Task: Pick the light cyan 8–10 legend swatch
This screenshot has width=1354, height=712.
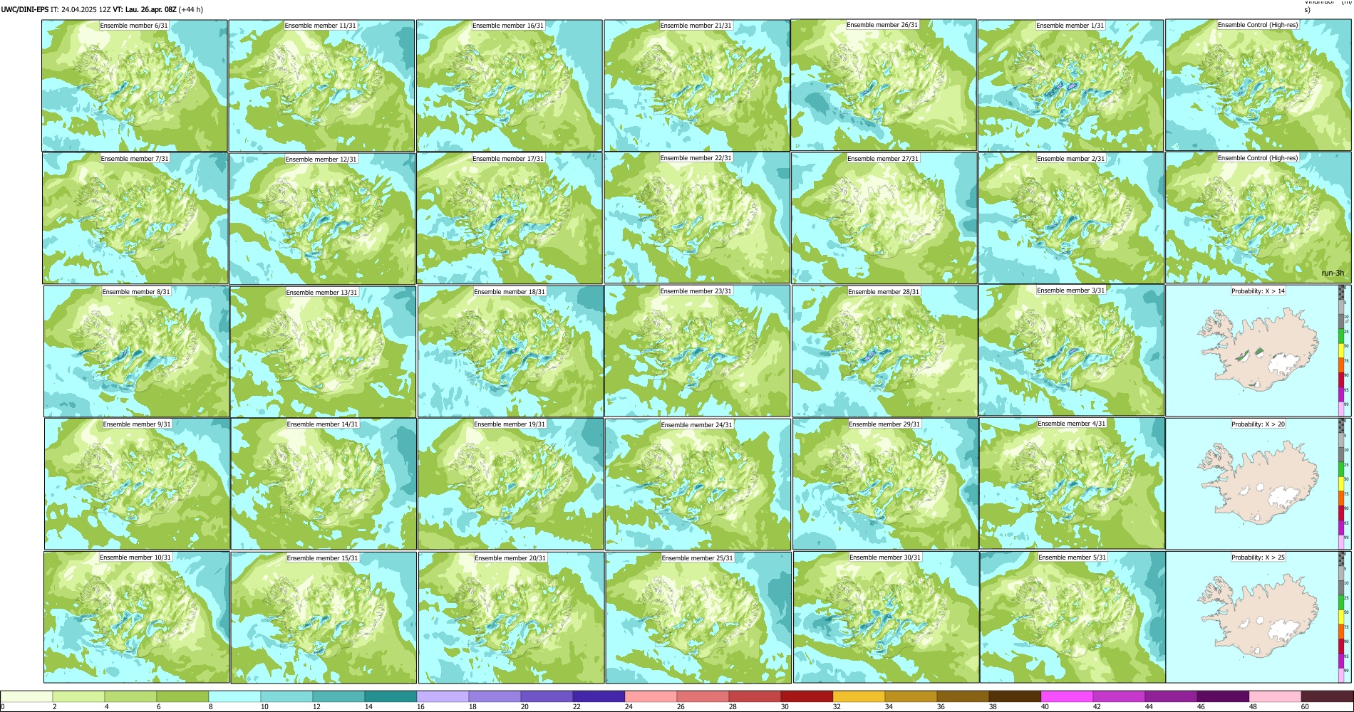Action: click(x=234, y=696)
